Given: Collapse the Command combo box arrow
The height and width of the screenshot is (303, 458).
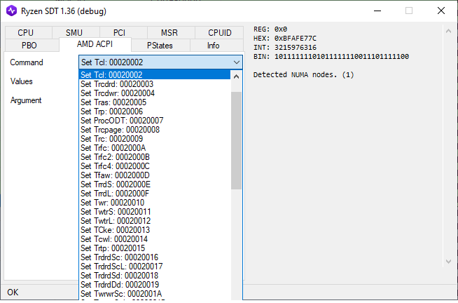Looking at the screenshot, I should 237,62.
